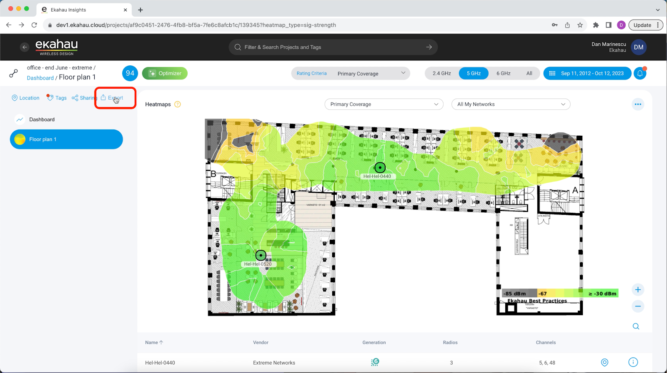Click the magnifier icon below zoom controls
The width and height of the screenshot is (667, 373).
click(x=636, y=326)
